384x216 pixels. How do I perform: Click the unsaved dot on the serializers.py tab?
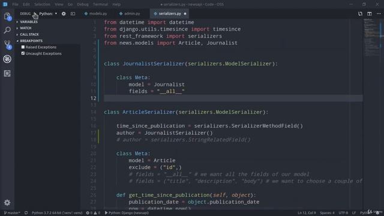click(185, 14)
